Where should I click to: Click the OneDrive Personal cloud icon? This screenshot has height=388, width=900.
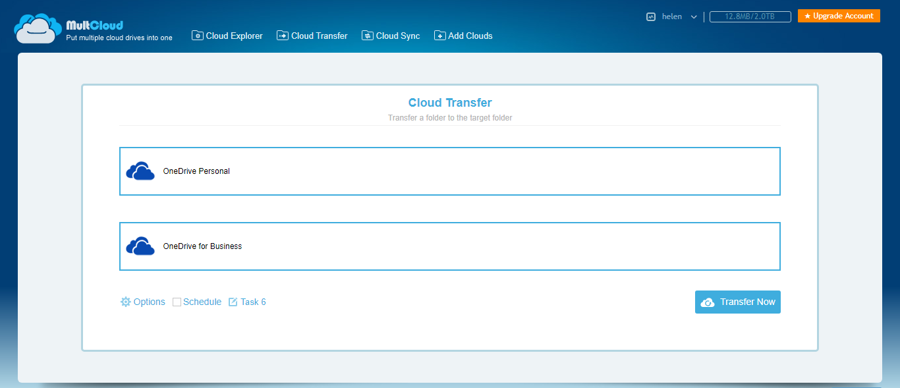(140, 171)
